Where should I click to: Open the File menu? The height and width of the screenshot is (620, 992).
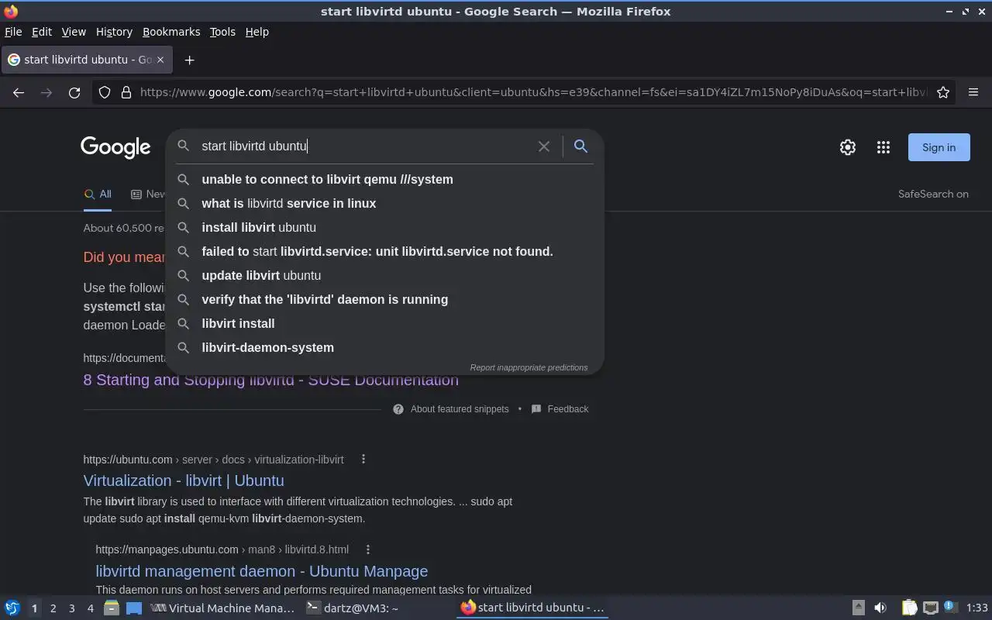(13, 32)
